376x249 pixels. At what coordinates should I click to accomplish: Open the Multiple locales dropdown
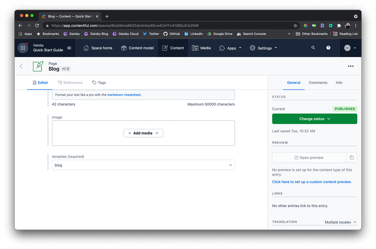point(341,222)
